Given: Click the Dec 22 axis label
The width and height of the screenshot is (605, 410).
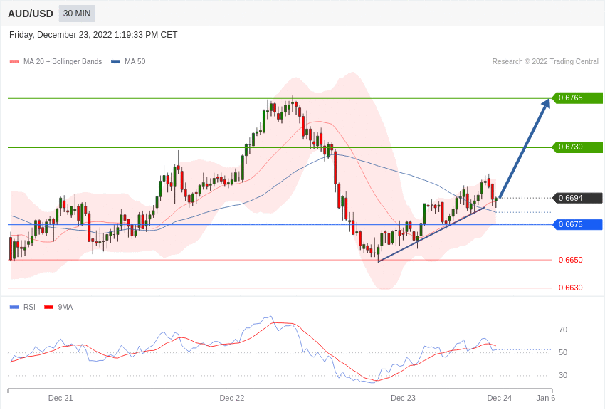Looking at the screenshot, I should point(232,398).
